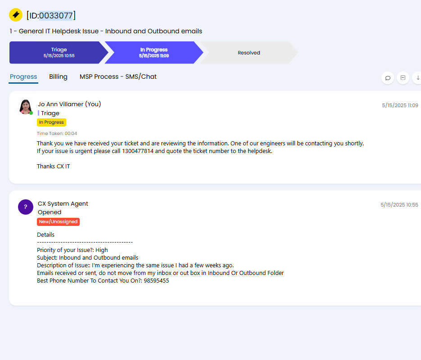
Task: Click the red New/Unassigned status badge
Action: pos(58,222)
